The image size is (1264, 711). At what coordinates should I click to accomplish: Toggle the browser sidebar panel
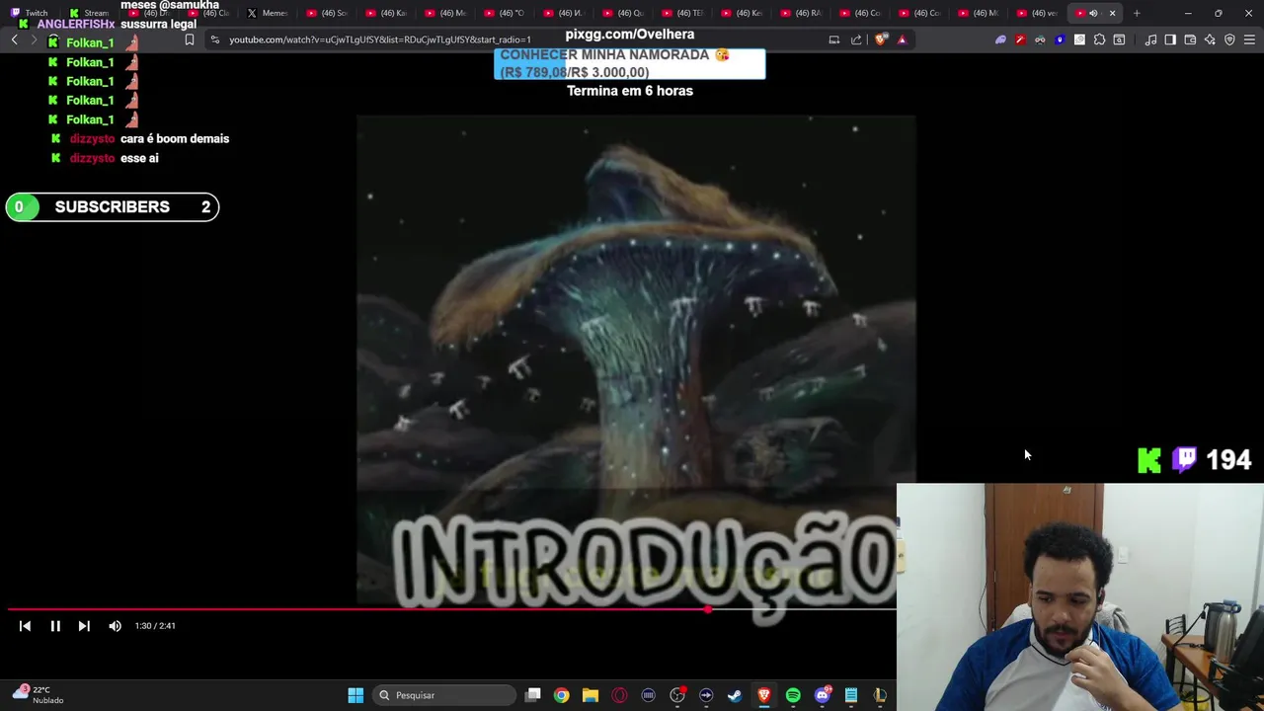pos(1170,39)
